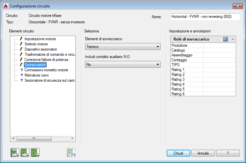Click pencil icon next to Impostazione motore
This screenshot has width=246, height=163.
click(x=21, y=39)
